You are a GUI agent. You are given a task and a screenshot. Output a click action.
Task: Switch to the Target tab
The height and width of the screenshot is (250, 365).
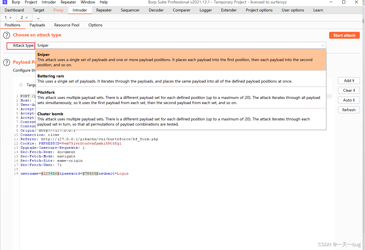pyautogui.click(x=38, y=10)
